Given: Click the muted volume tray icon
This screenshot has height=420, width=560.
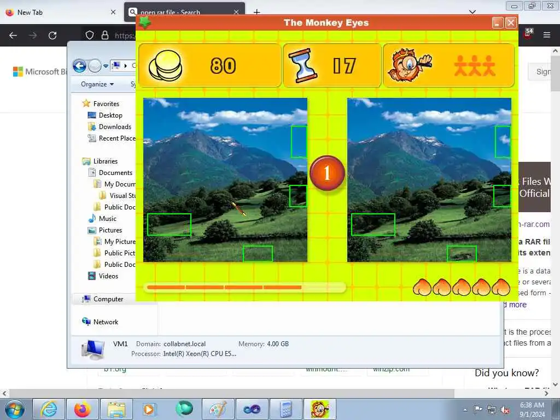Looking at the screenshot, I should tap(505, 410).
